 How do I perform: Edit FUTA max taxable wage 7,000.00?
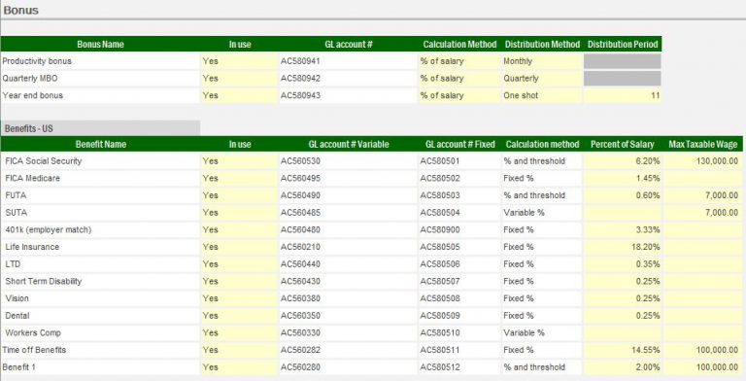click(x=702, y=195)
